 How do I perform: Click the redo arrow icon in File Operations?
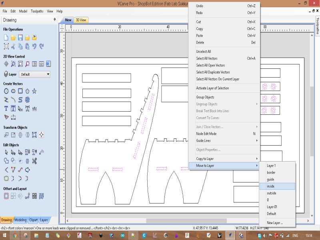tap(42, 46)
